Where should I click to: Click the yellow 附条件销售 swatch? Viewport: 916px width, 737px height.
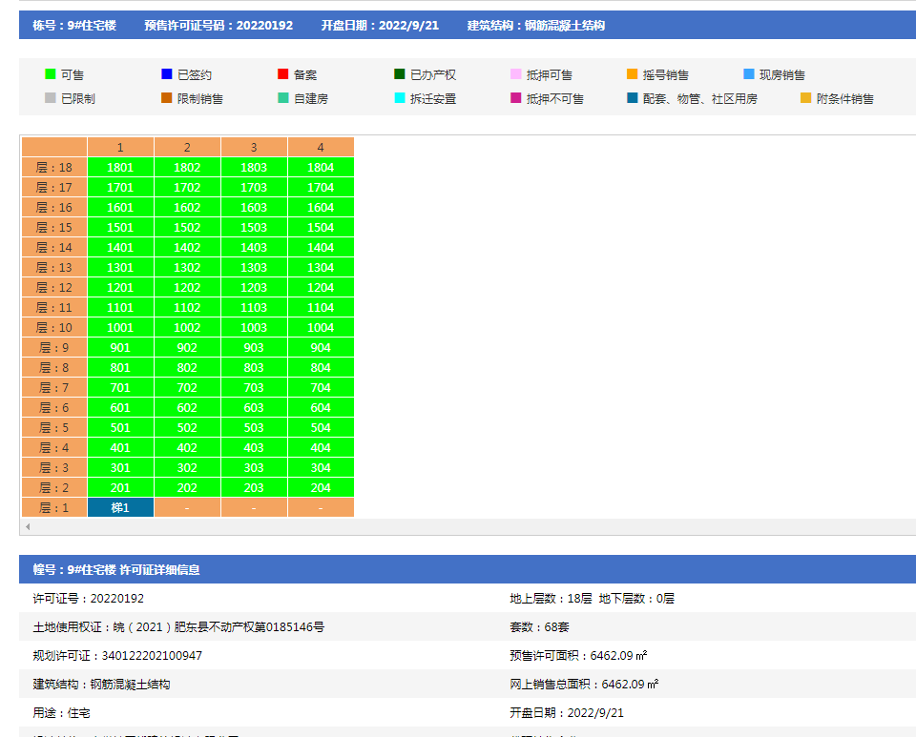pyautogui.click(x=805, y=98)
